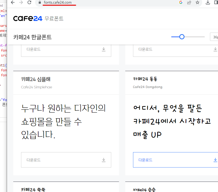
Task: Select the Cafe24 Simplehae subtitle
Action: tap(37, 87)
